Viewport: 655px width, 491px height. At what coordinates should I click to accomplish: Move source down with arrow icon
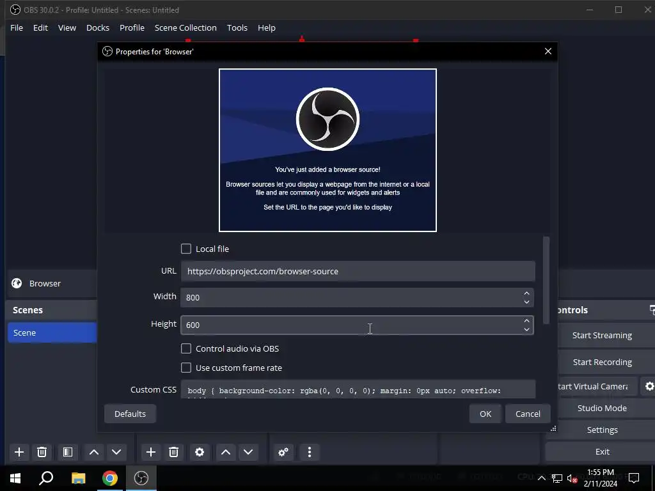[248, 452]
